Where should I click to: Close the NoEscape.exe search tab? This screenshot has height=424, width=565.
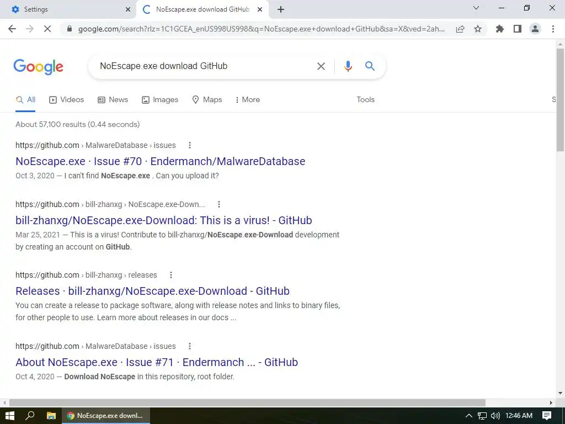pos(260,9)
